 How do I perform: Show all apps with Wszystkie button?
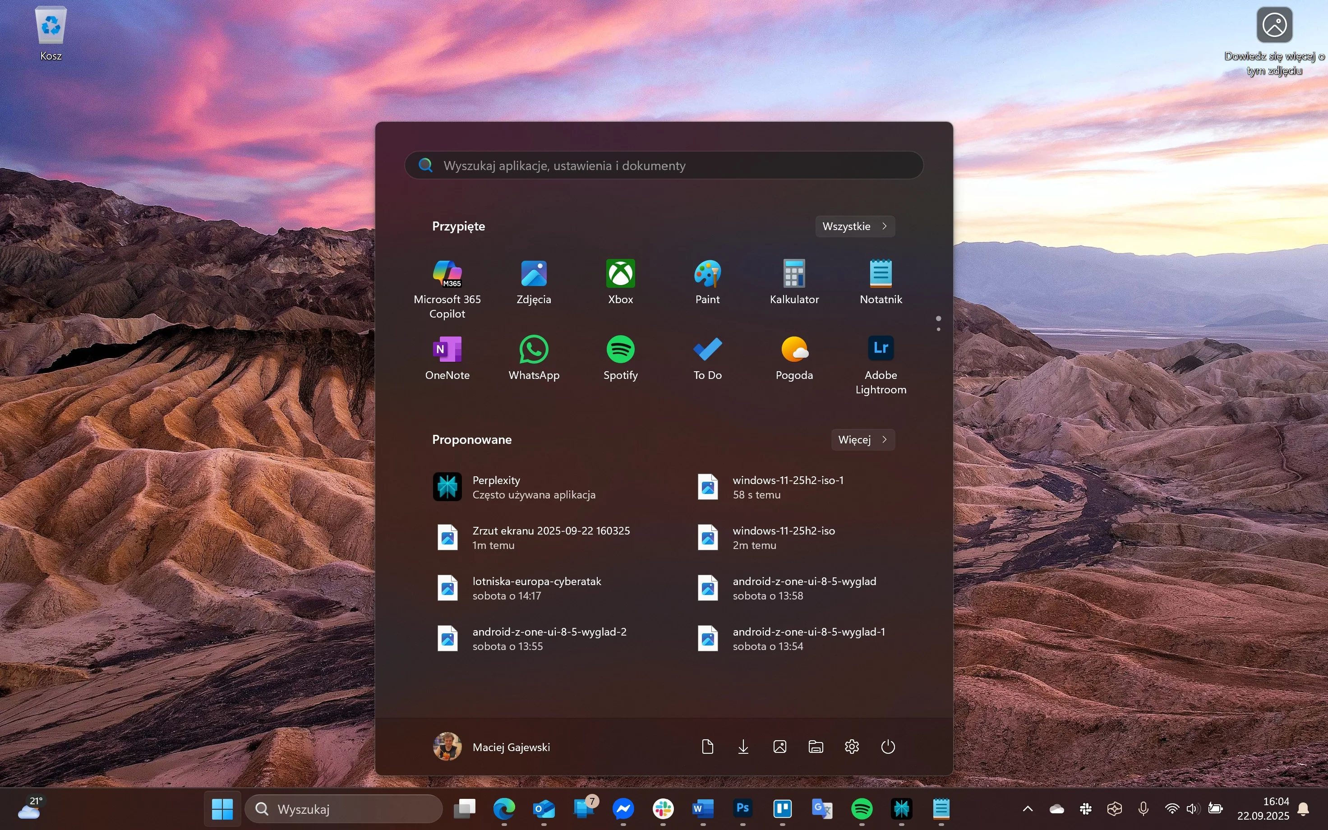(855, 226)
